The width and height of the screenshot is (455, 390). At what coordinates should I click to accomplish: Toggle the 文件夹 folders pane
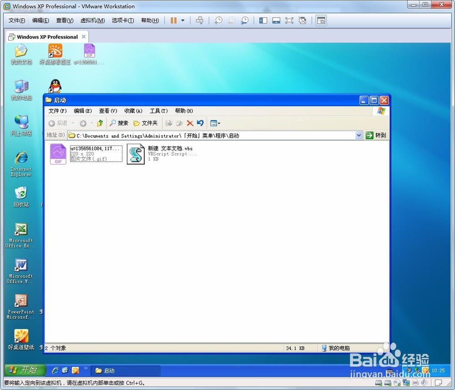[145, 123]
